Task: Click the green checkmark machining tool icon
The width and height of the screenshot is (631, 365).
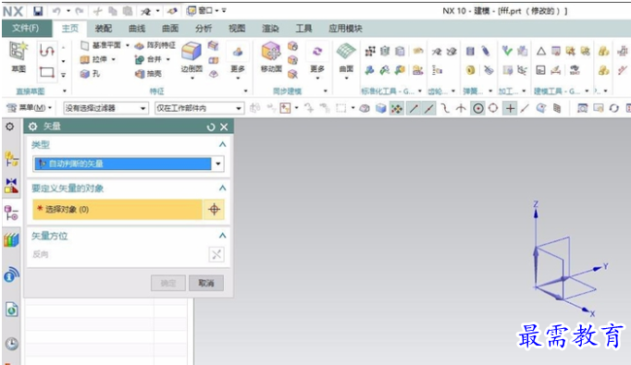Action: click(x=507, y=51)
